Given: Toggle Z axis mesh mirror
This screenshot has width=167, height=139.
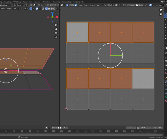Looking at the screenshot, I should coord(55,5).
